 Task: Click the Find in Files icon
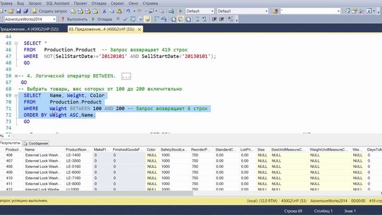pyautogui.click(x=275, y=11)
